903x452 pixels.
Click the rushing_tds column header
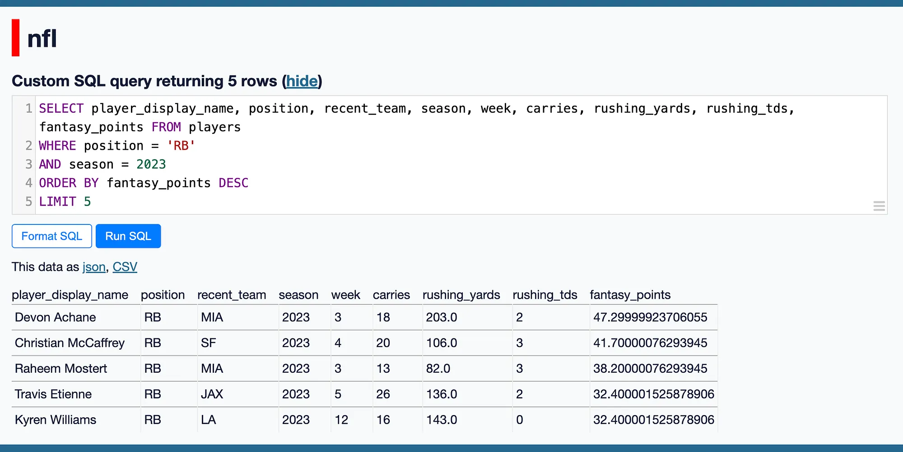pyautogui.click(x=545, y=295)
